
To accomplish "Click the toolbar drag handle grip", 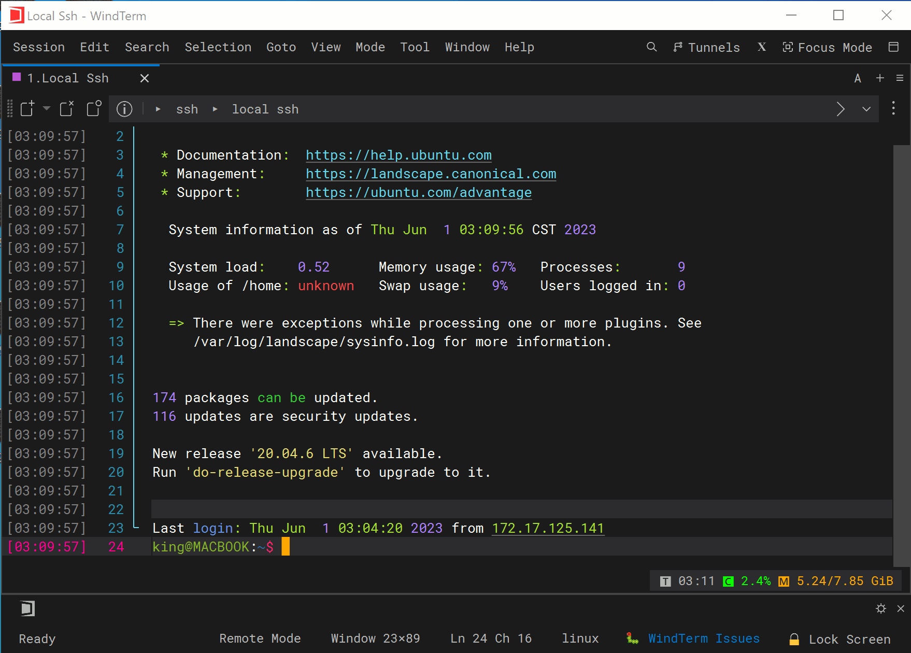I will [10, 109].
